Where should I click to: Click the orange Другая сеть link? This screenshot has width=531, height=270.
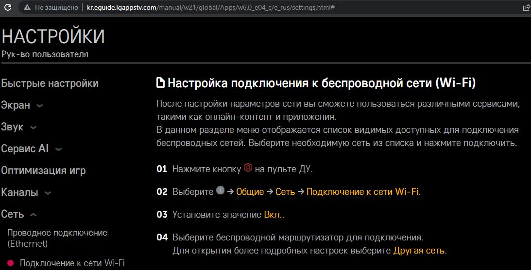point(419,251)
